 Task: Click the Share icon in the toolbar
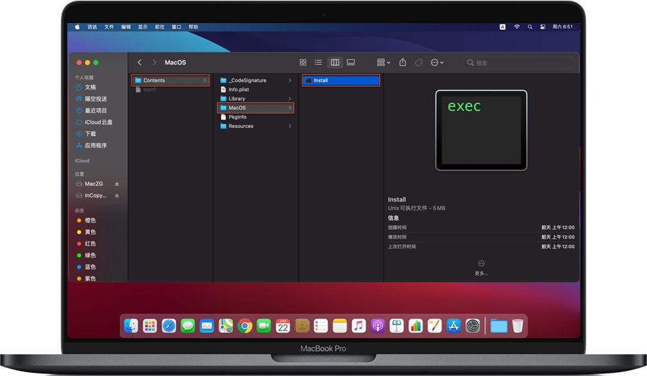click(x=403, y=62)
